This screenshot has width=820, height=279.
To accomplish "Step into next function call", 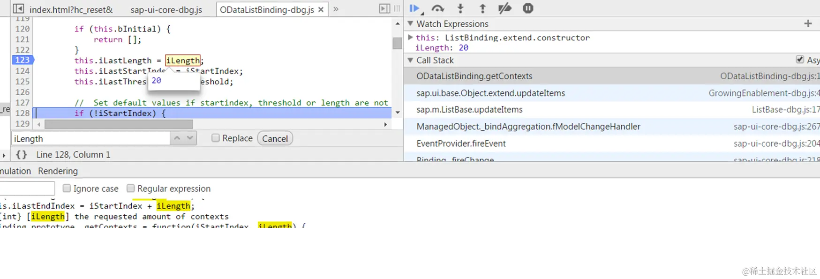I will tap(460, 8).
